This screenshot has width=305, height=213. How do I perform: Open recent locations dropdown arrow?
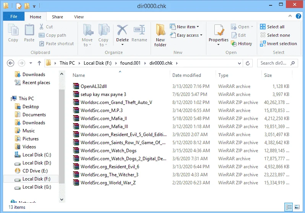click(31, 63)
